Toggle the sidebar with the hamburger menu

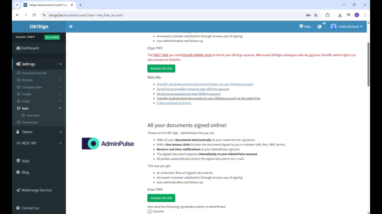coord(71,26)
